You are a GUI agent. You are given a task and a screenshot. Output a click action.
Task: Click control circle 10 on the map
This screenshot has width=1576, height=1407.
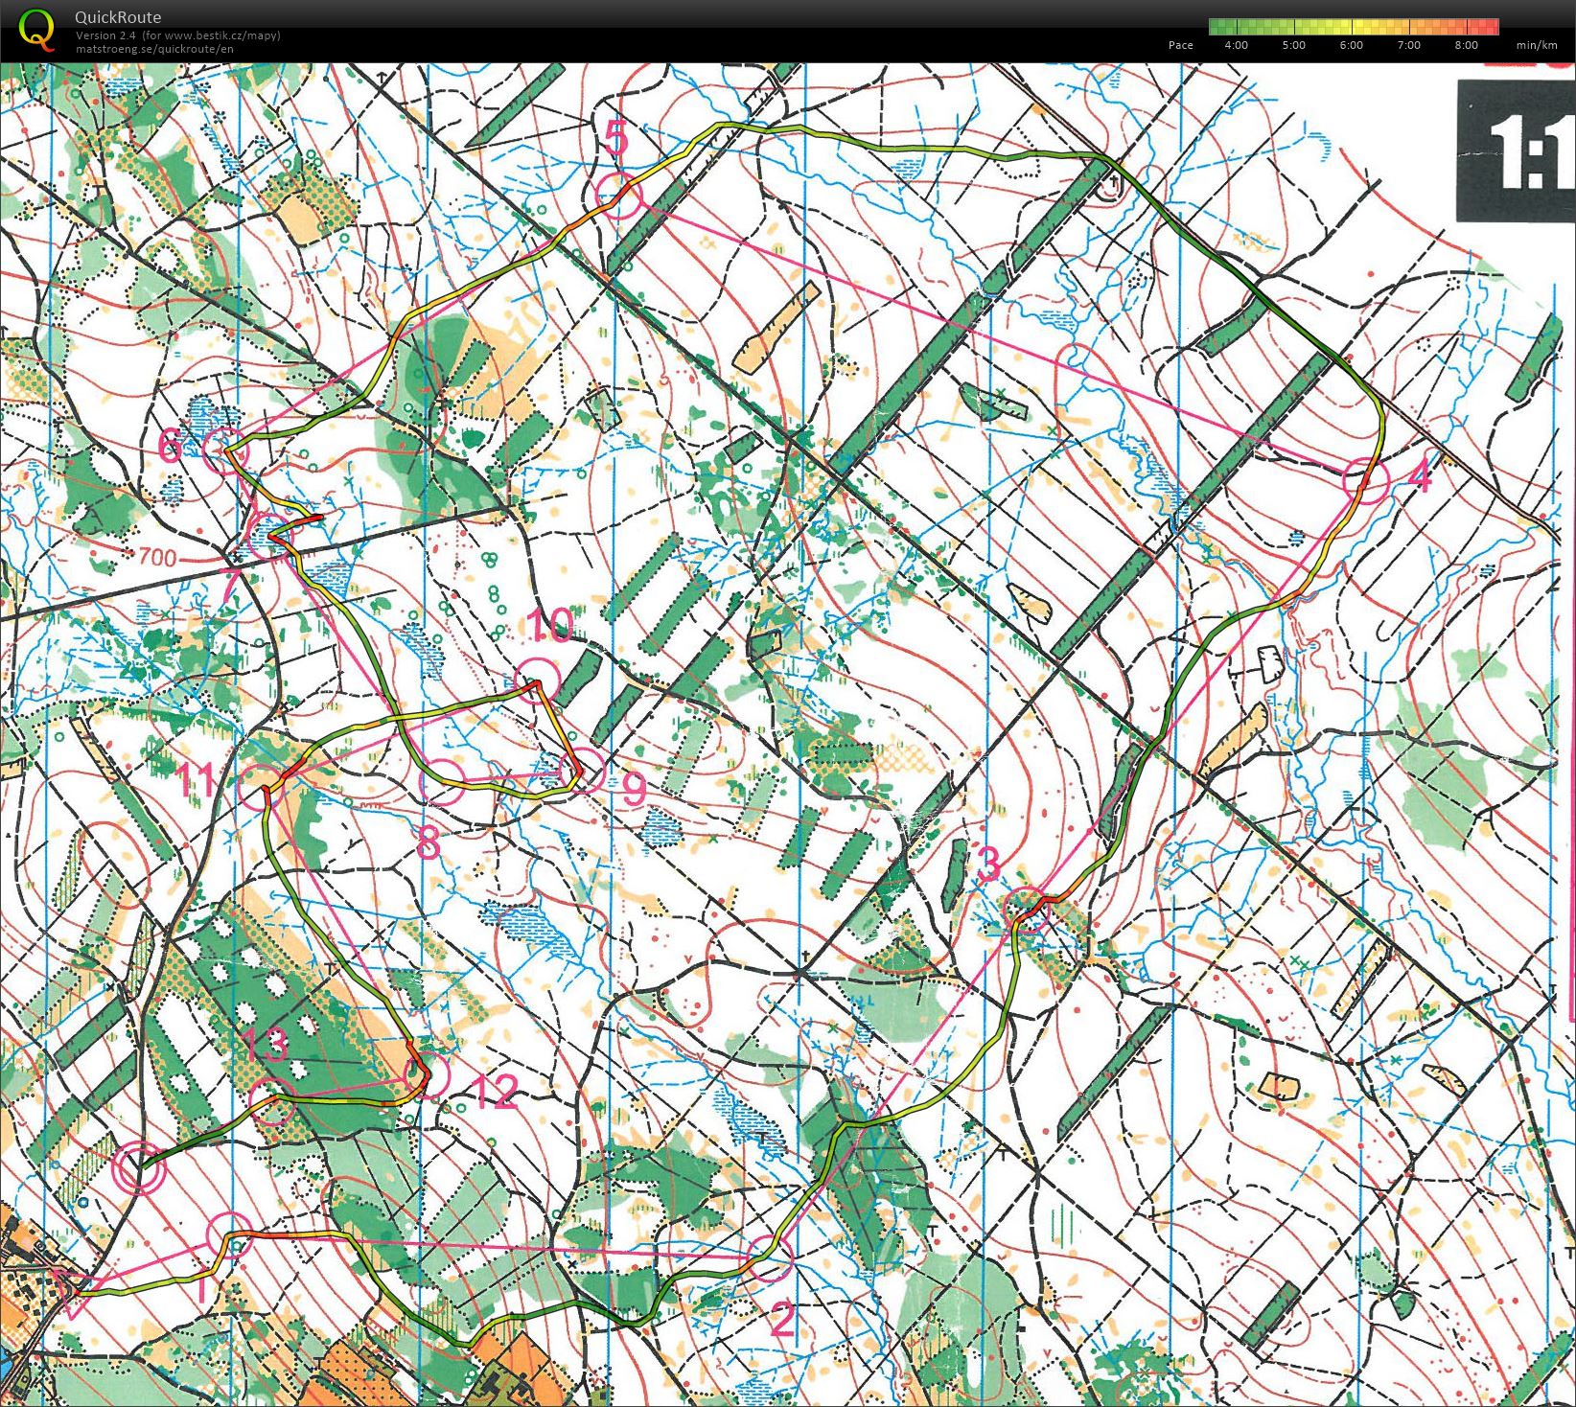click(x=537, y=681)
